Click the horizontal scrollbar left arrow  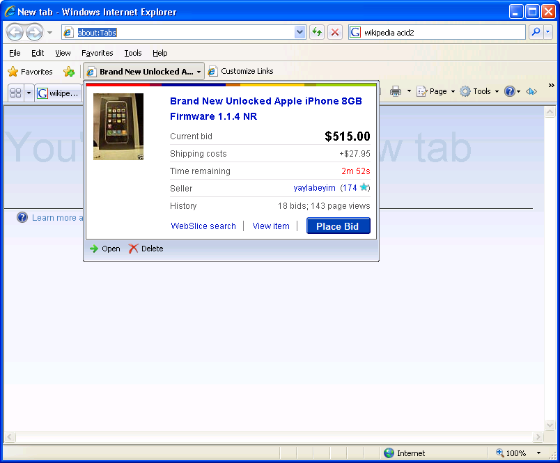pyautogui.click(x=10, y=437)
